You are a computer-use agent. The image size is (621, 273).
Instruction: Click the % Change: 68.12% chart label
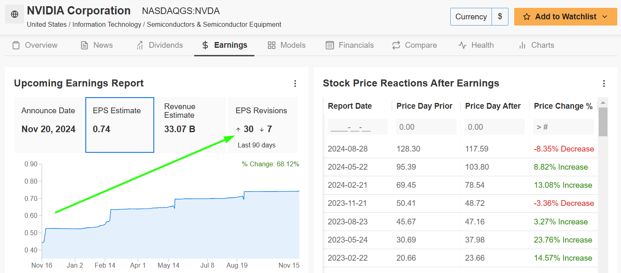point(271,164)
